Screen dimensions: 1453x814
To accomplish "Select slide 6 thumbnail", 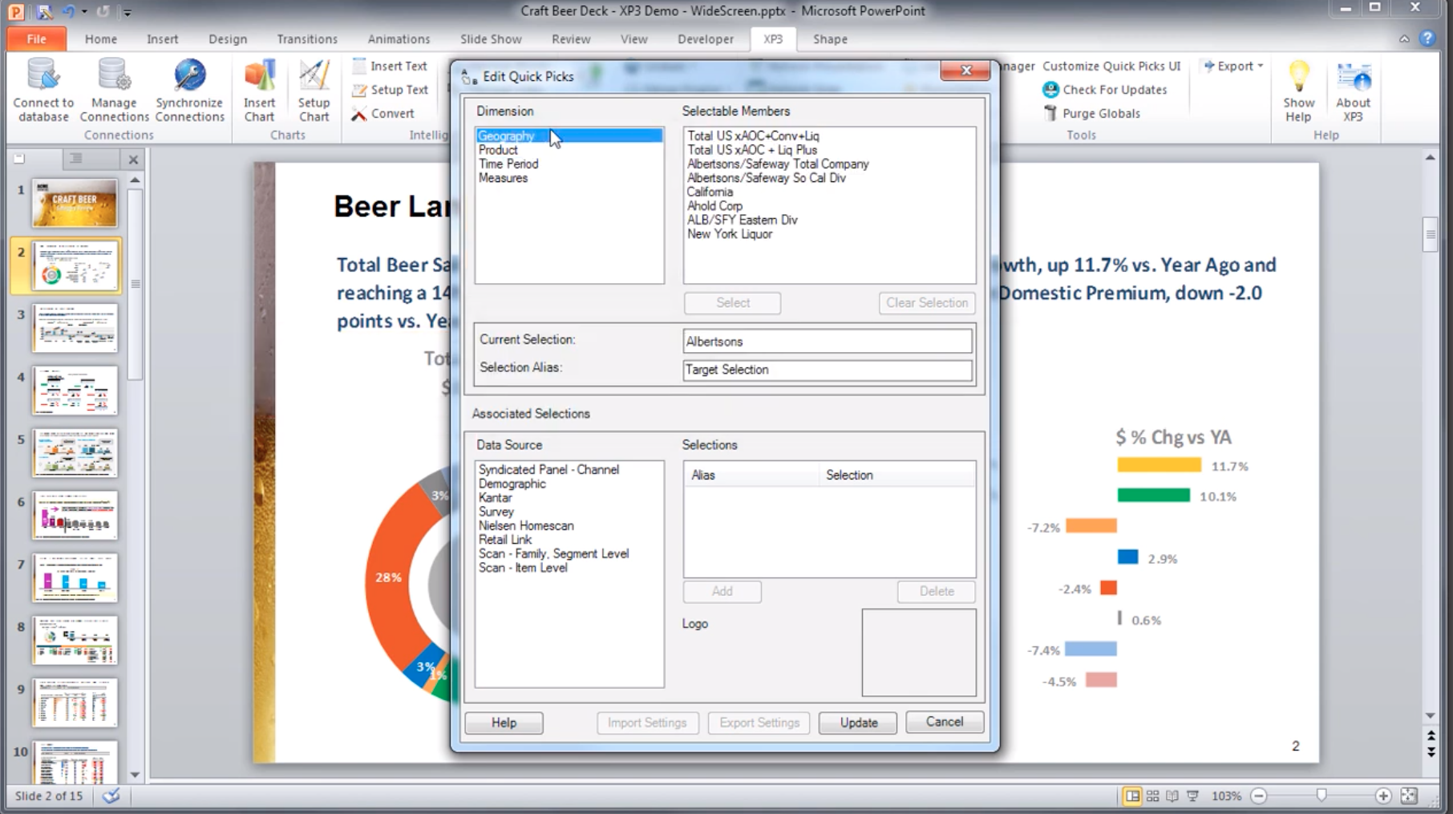I will (x=75, y=516).
